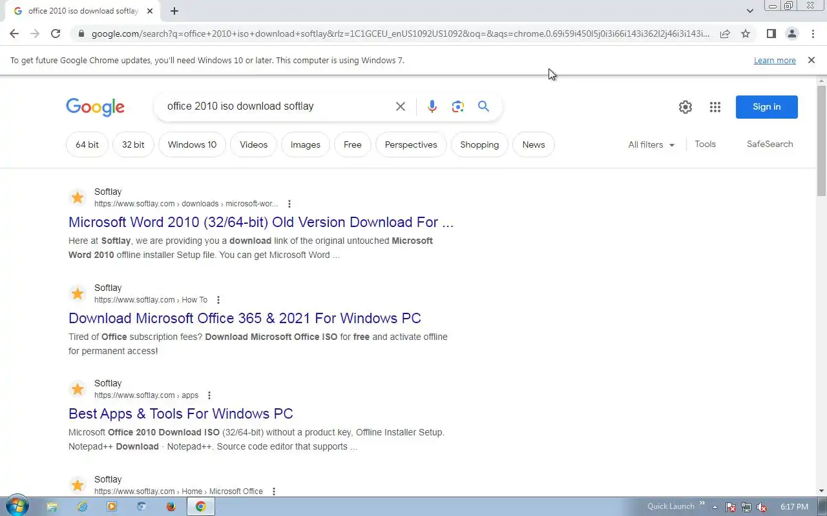The image size is (827, 516).
Task: View site information lock icon
Action: (x=81, y=34)
